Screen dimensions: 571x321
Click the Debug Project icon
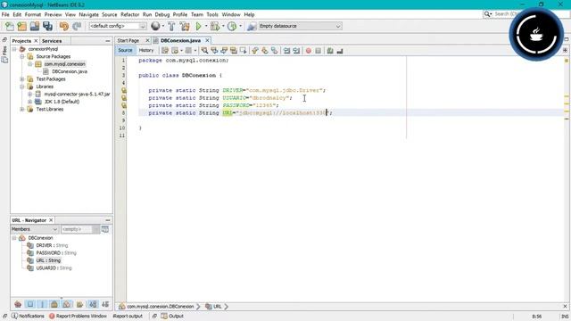215,26
